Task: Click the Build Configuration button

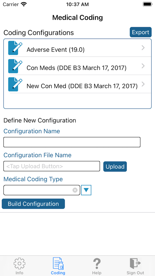Action: [x=33, y=204]
